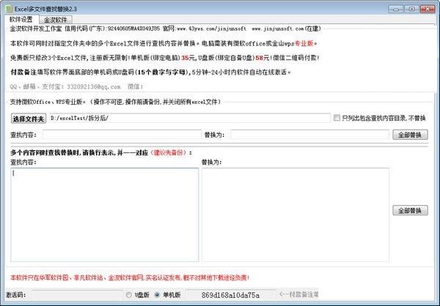Click inside the multi-line 查找内容 text area
The width and height of the screenshot is (440, 306).
pyautogui.click(x=105, y=215)
